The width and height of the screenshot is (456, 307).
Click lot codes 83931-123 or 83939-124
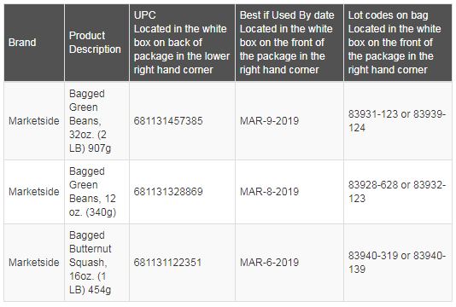click(x=398, y=121)
